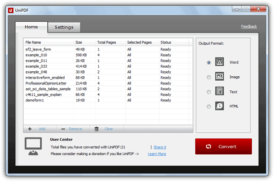Sort by the File Name column header
The image size is (274, 181).
click(48, 42)
